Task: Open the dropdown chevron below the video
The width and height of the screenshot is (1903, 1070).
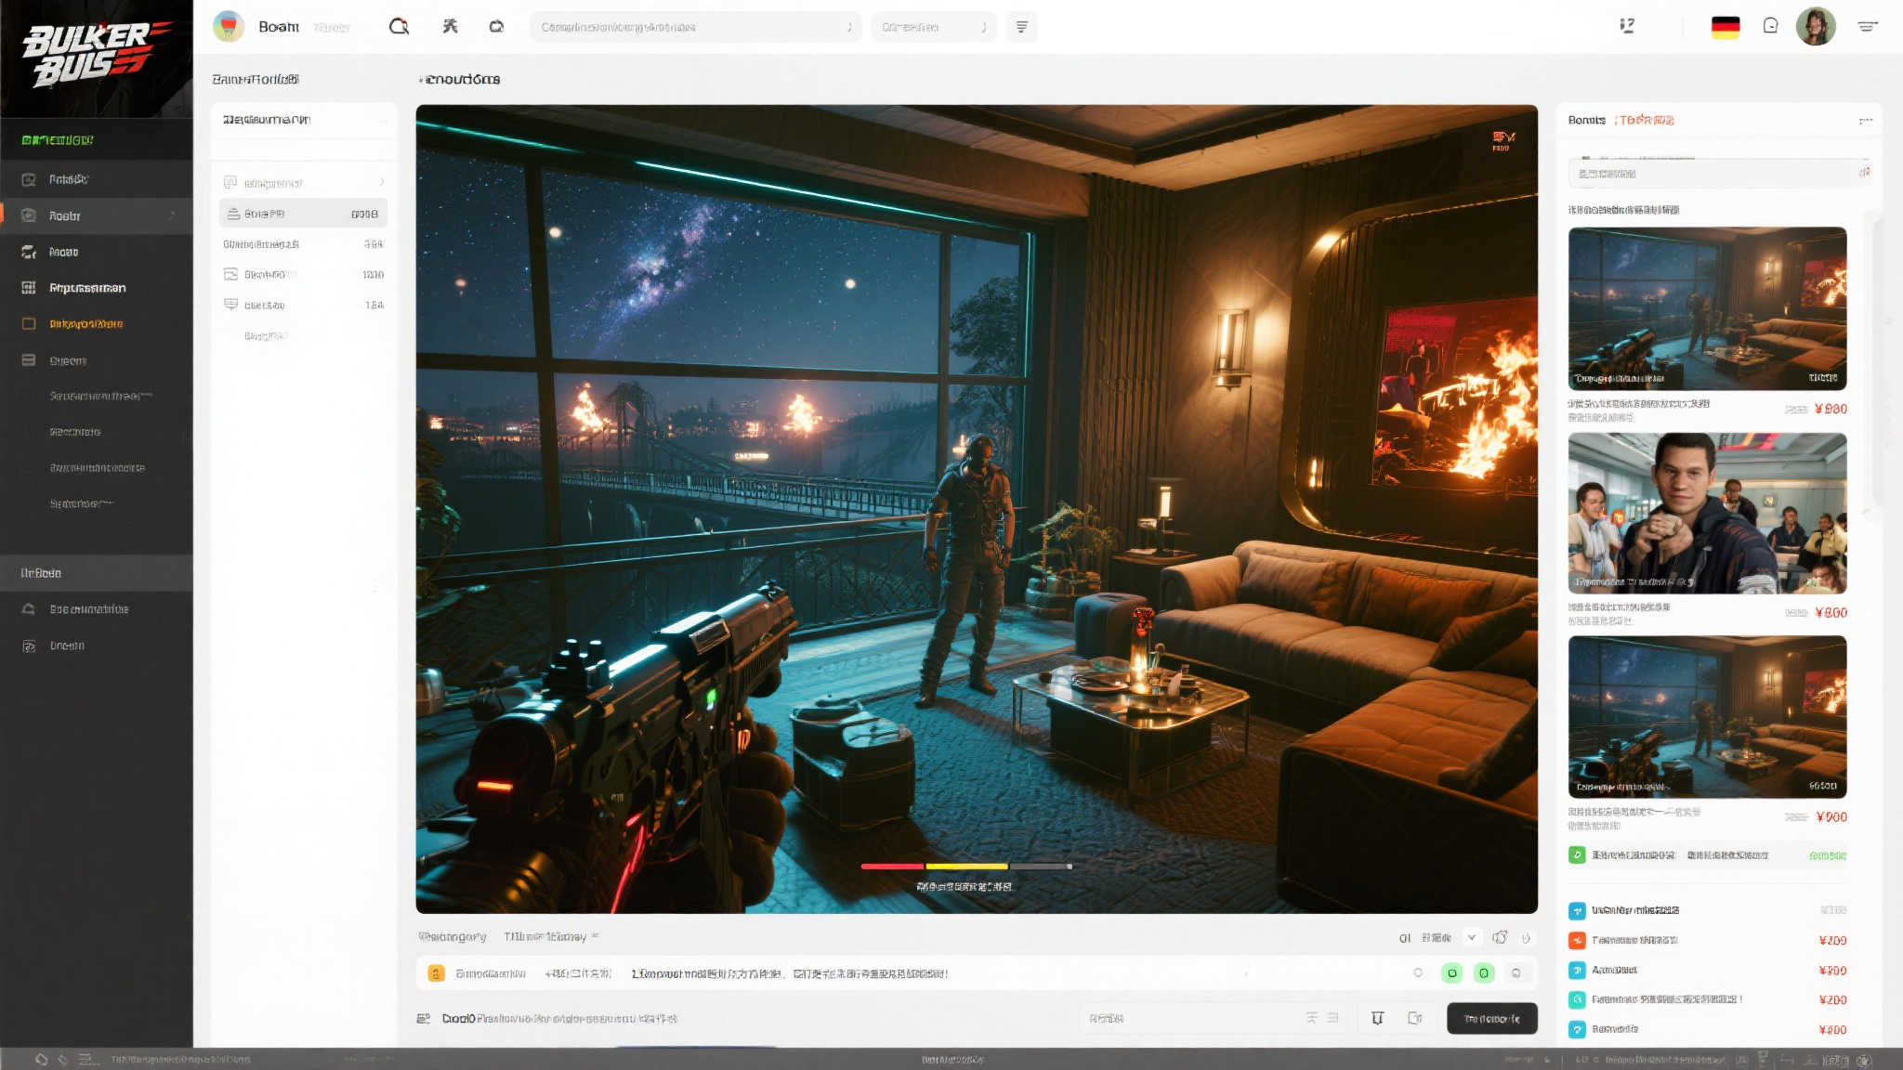Action: [x=1471, y=938]
